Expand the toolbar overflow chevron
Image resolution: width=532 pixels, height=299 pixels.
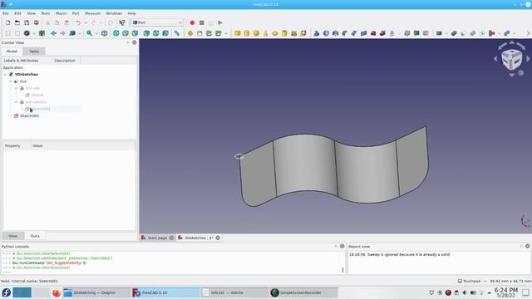pyautogui.click(x=529, y=33)
